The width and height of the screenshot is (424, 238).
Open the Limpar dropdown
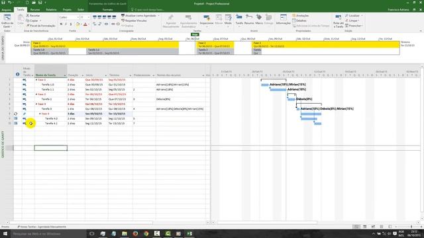coord(352,20)
